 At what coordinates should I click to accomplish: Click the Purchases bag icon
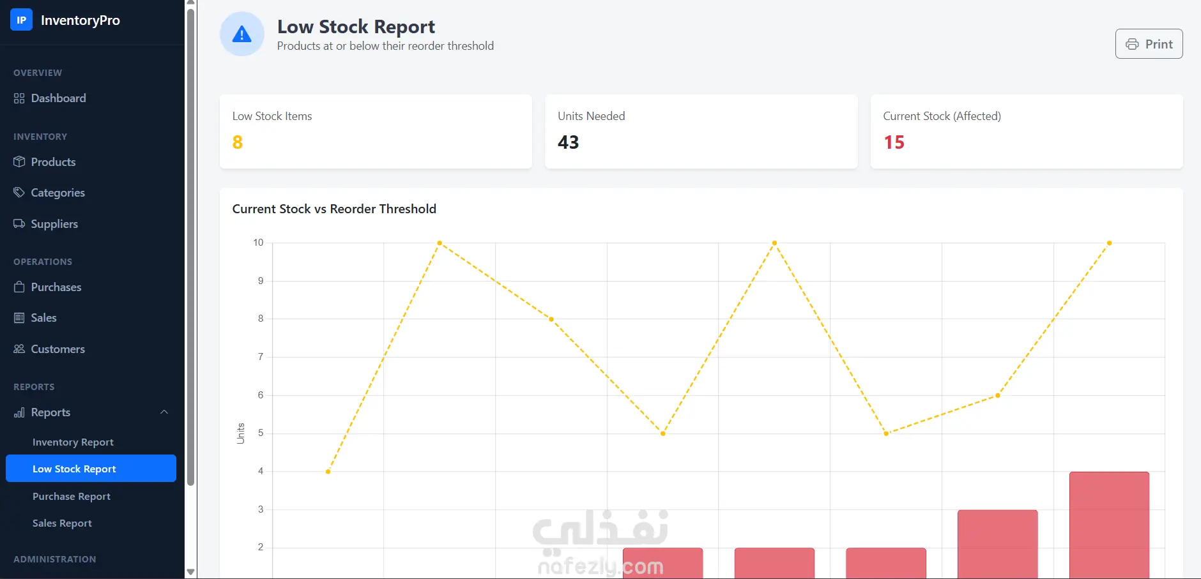pyautogui.click(x=19, y=287)
